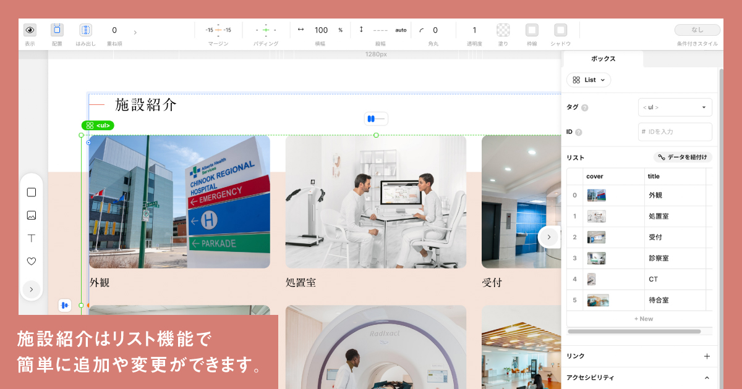Viewport: 742px width, 389px height.
Task: Add a link with リンク plus icon
Action: 707,356
